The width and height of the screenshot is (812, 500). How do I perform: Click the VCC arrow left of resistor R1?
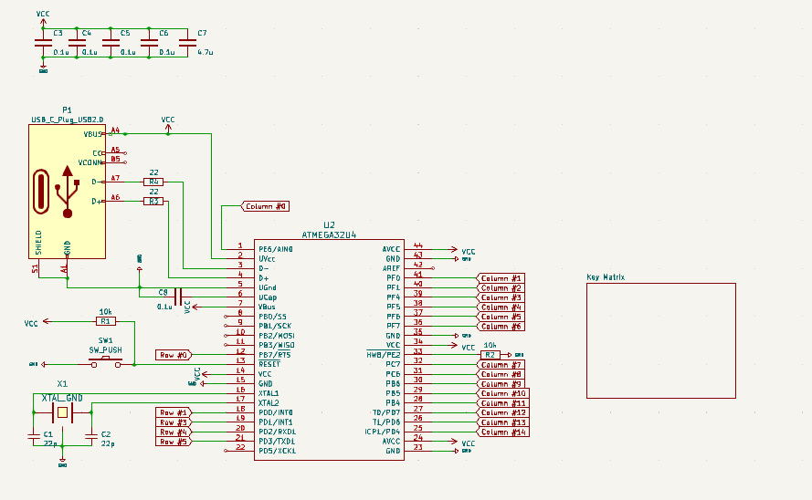[37, 322]
